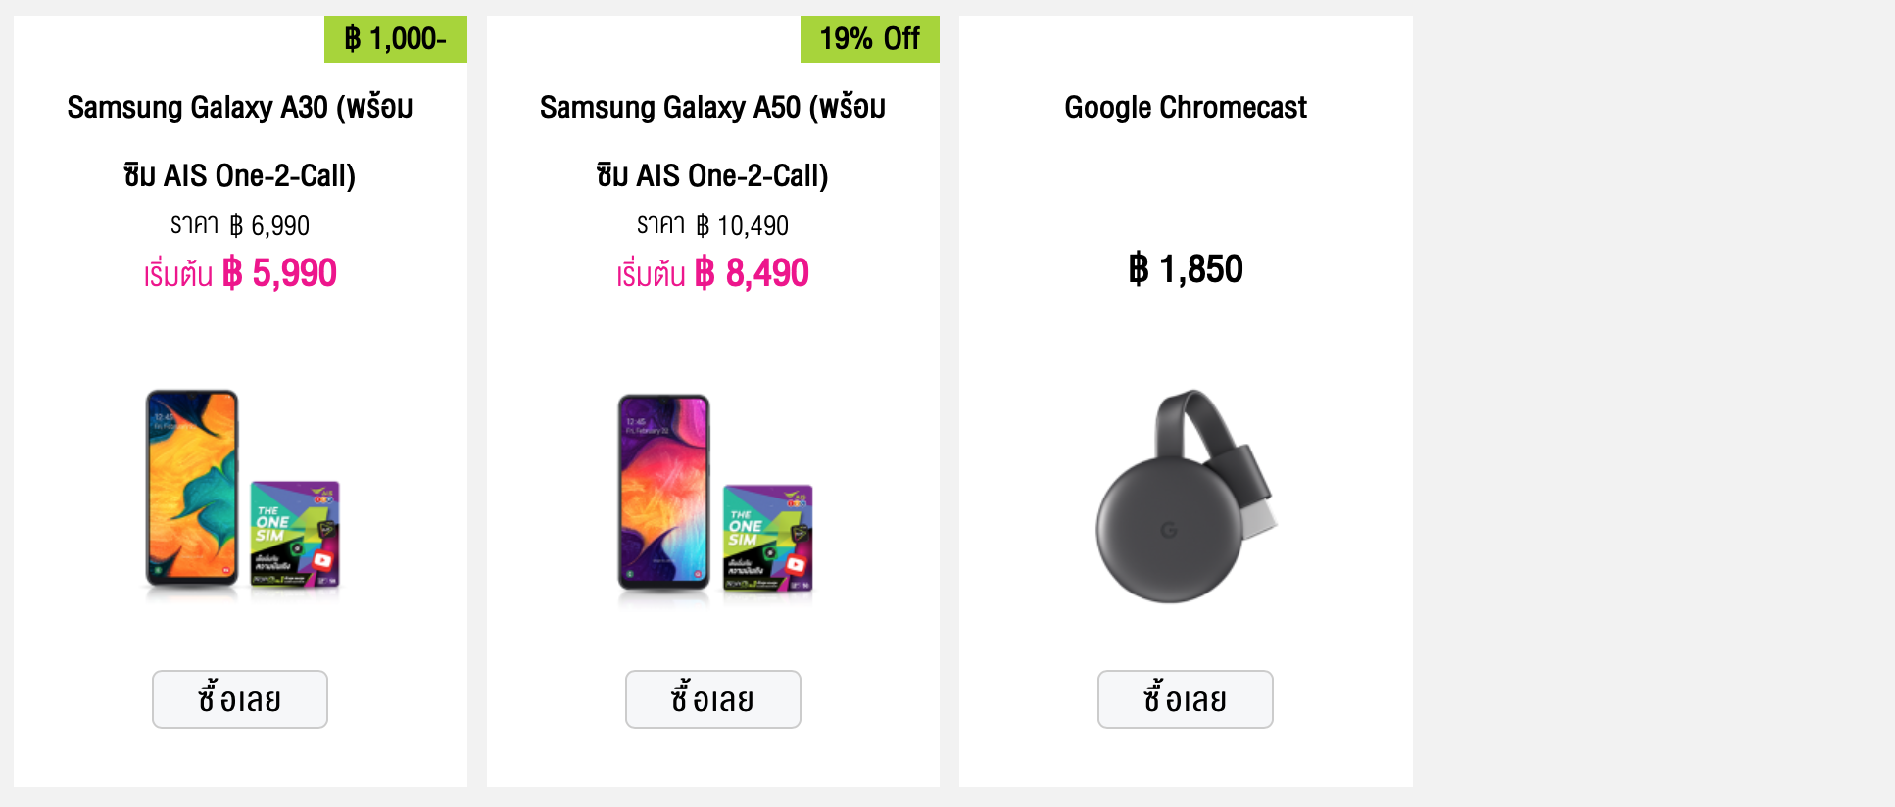Click the AIS One SIM card image beside Galaxy A50
1895x807 pixels.
(768, 538)
